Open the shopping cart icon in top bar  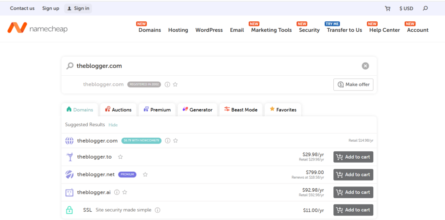(x=387, y=9)
